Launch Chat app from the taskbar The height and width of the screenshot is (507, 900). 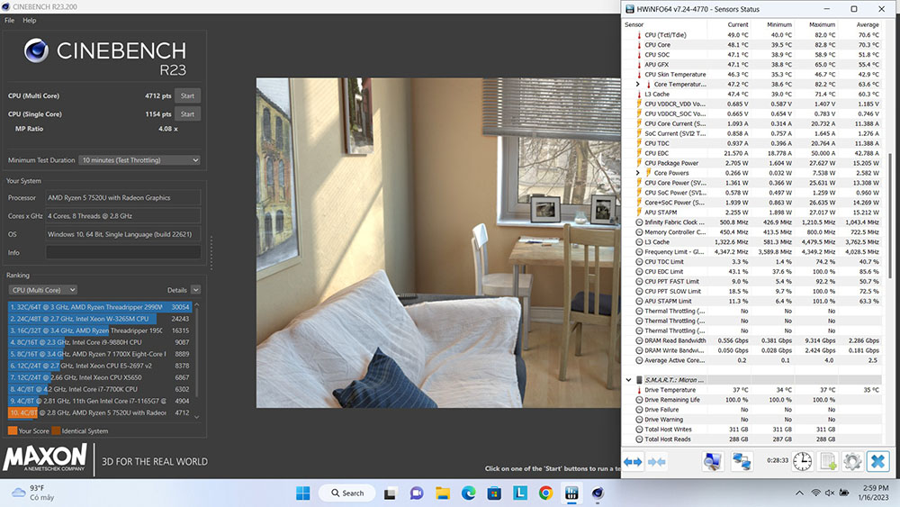pos(417,493)
